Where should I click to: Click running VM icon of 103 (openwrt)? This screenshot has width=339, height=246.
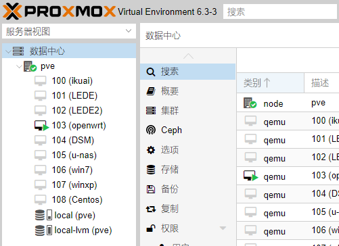41,126
